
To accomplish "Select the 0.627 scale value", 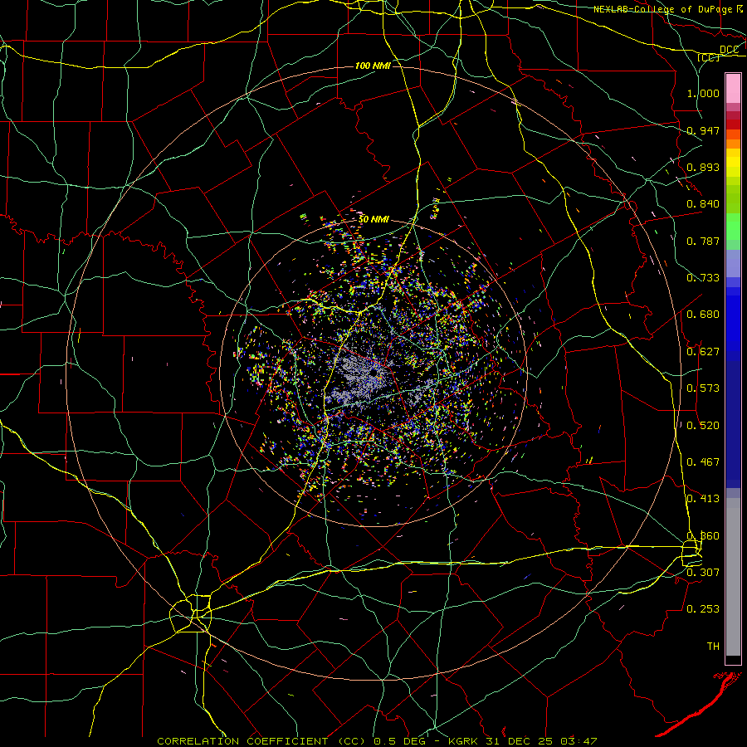I will [x=703, y=352].
